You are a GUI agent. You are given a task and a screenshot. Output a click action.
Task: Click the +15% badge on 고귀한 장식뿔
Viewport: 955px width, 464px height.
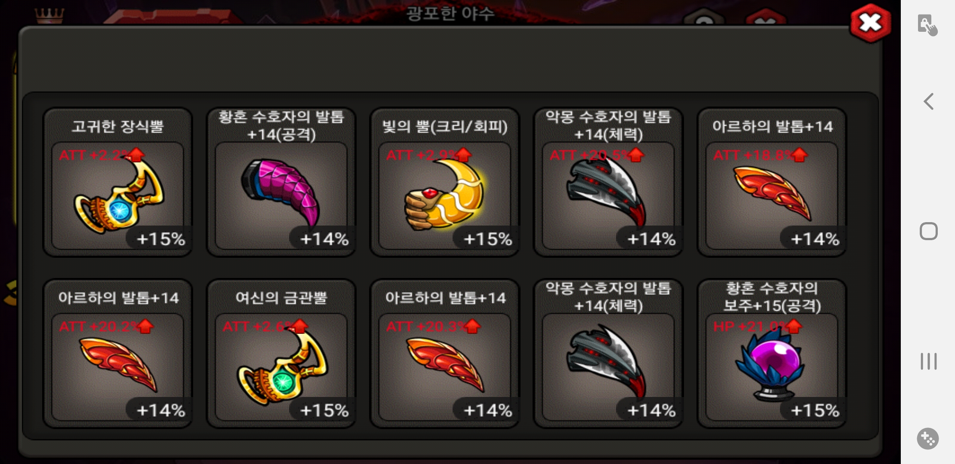(160, 239)
